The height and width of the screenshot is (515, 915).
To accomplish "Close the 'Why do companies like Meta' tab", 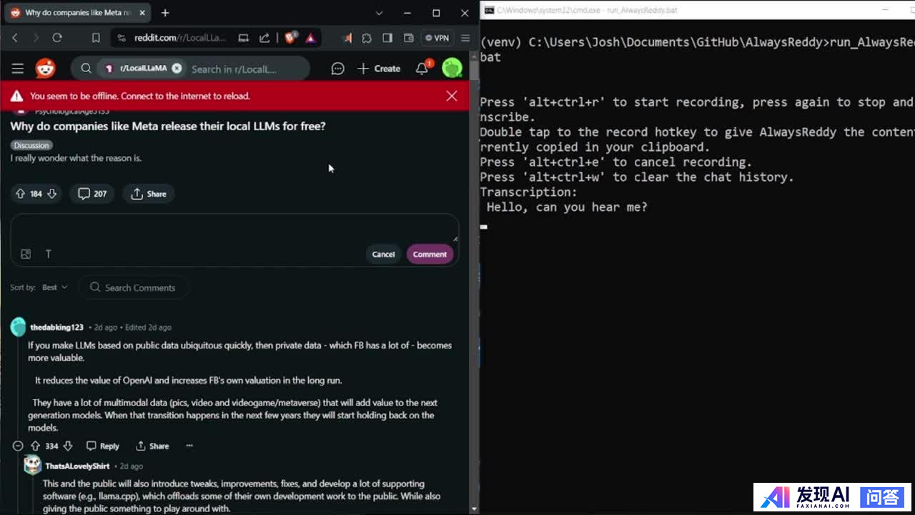I will click(x=142, y=13).
